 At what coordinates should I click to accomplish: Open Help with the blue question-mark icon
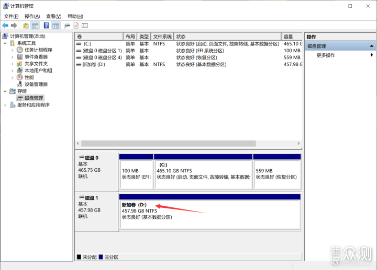(46, 26)
